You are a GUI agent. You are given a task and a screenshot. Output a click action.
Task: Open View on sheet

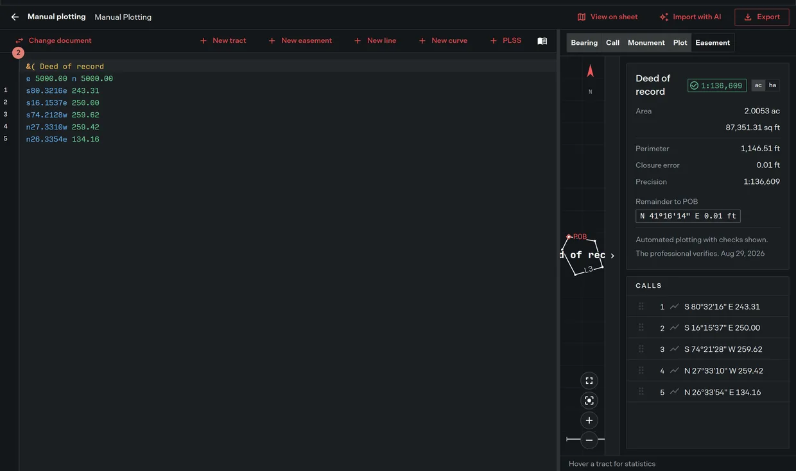(608, 17)
